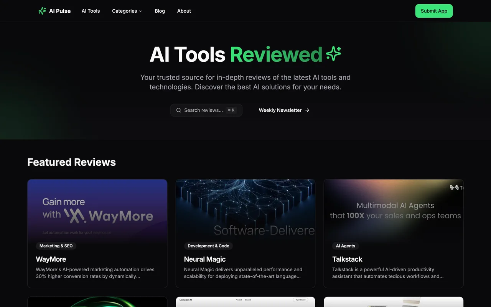Click the Submit App button
Image resolution: width=491 pixels, height=307 pixels.
click(434, 11)
